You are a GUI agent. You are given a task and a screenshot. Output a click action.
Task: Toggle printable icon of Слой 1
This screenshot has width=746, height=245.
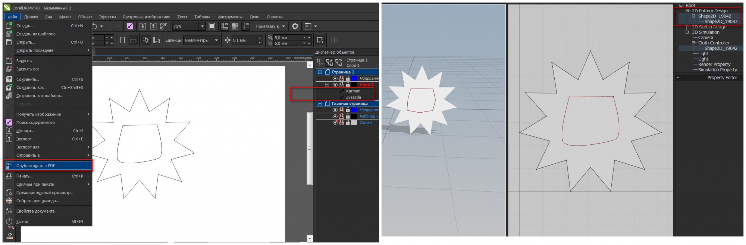(x=341, y=85)
